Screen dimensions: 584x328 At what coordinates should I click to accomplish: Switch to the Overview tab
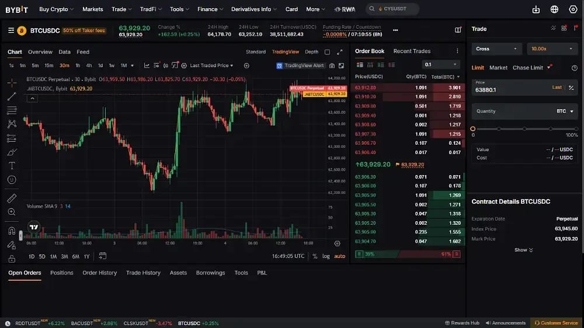(x=40, y=52)
